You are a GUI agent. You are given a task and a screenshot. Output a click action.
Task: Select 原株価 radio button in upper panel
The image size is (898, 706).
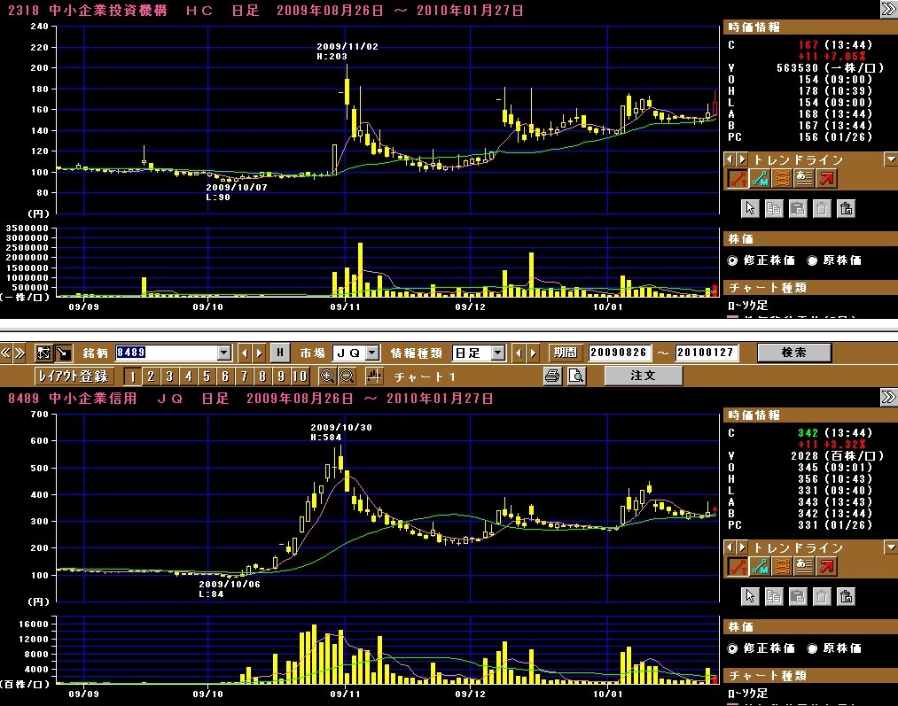813,260
